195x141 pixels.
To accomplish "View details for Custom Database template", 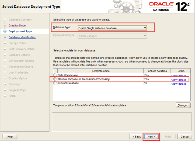I will [x=178, y=84].
